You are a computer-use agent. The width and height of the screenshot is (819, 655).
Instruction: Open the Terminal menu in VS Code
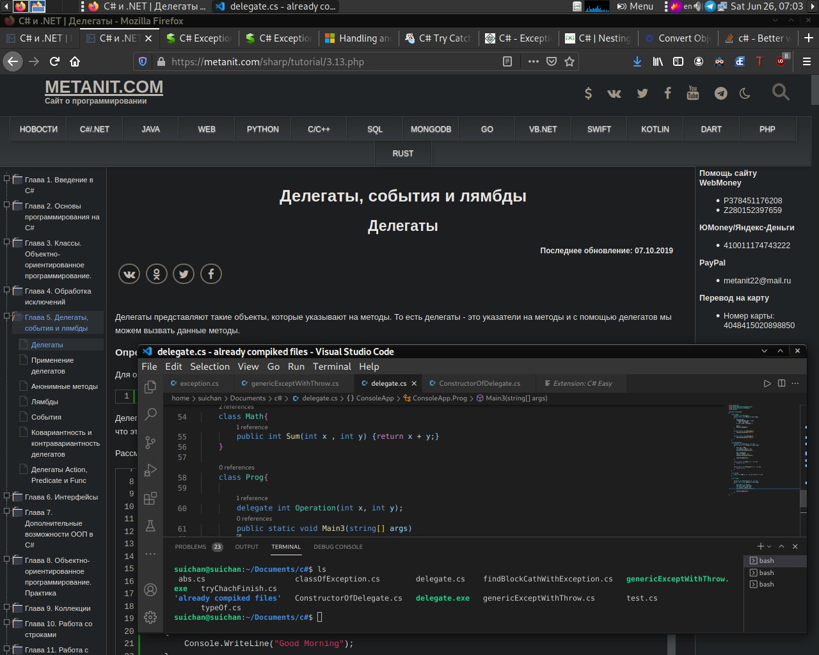(x=331, y=367)
